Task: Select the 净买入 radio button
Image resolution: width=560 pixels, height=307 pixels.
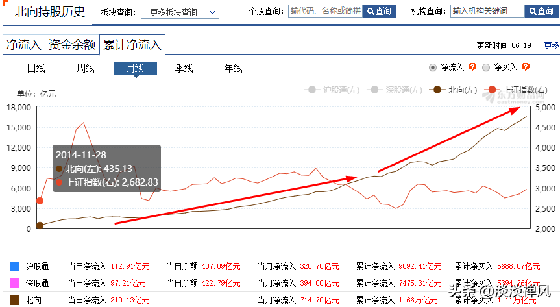Action: [486, 68]
